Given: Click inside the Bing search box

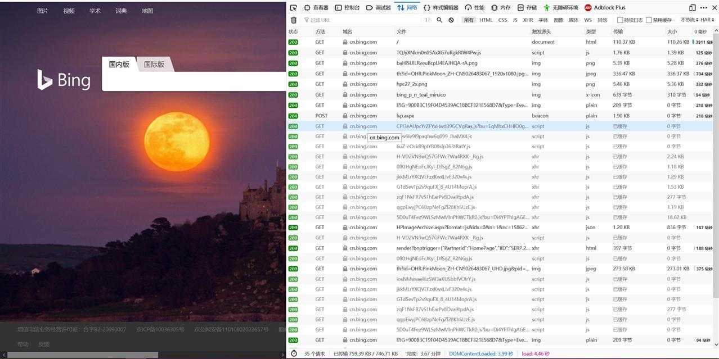Looking at the screenshot, I should 194,81.
